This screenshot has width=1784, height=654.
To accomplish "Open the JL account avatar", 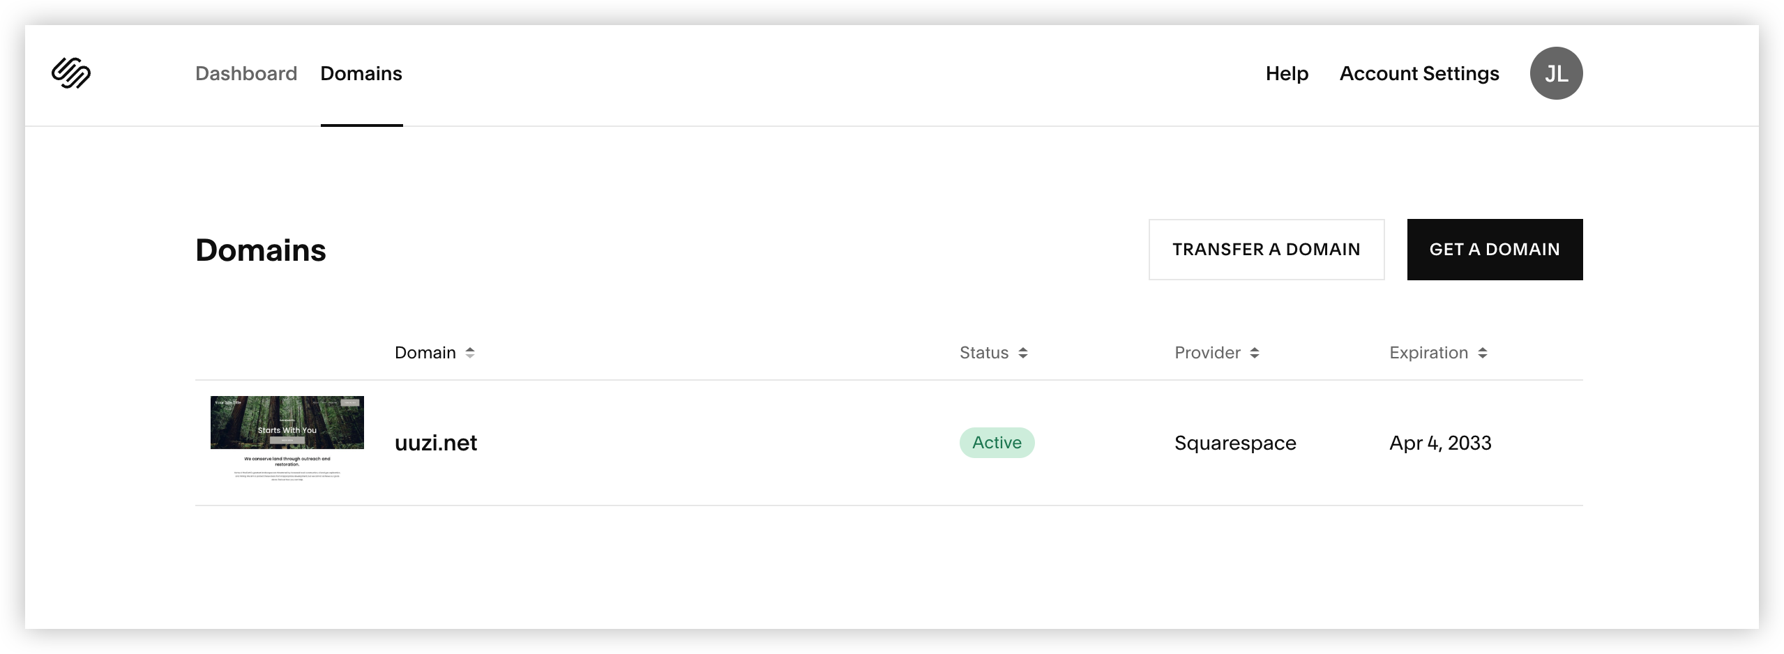I will pyautogui.click(x=1556, y=73).
